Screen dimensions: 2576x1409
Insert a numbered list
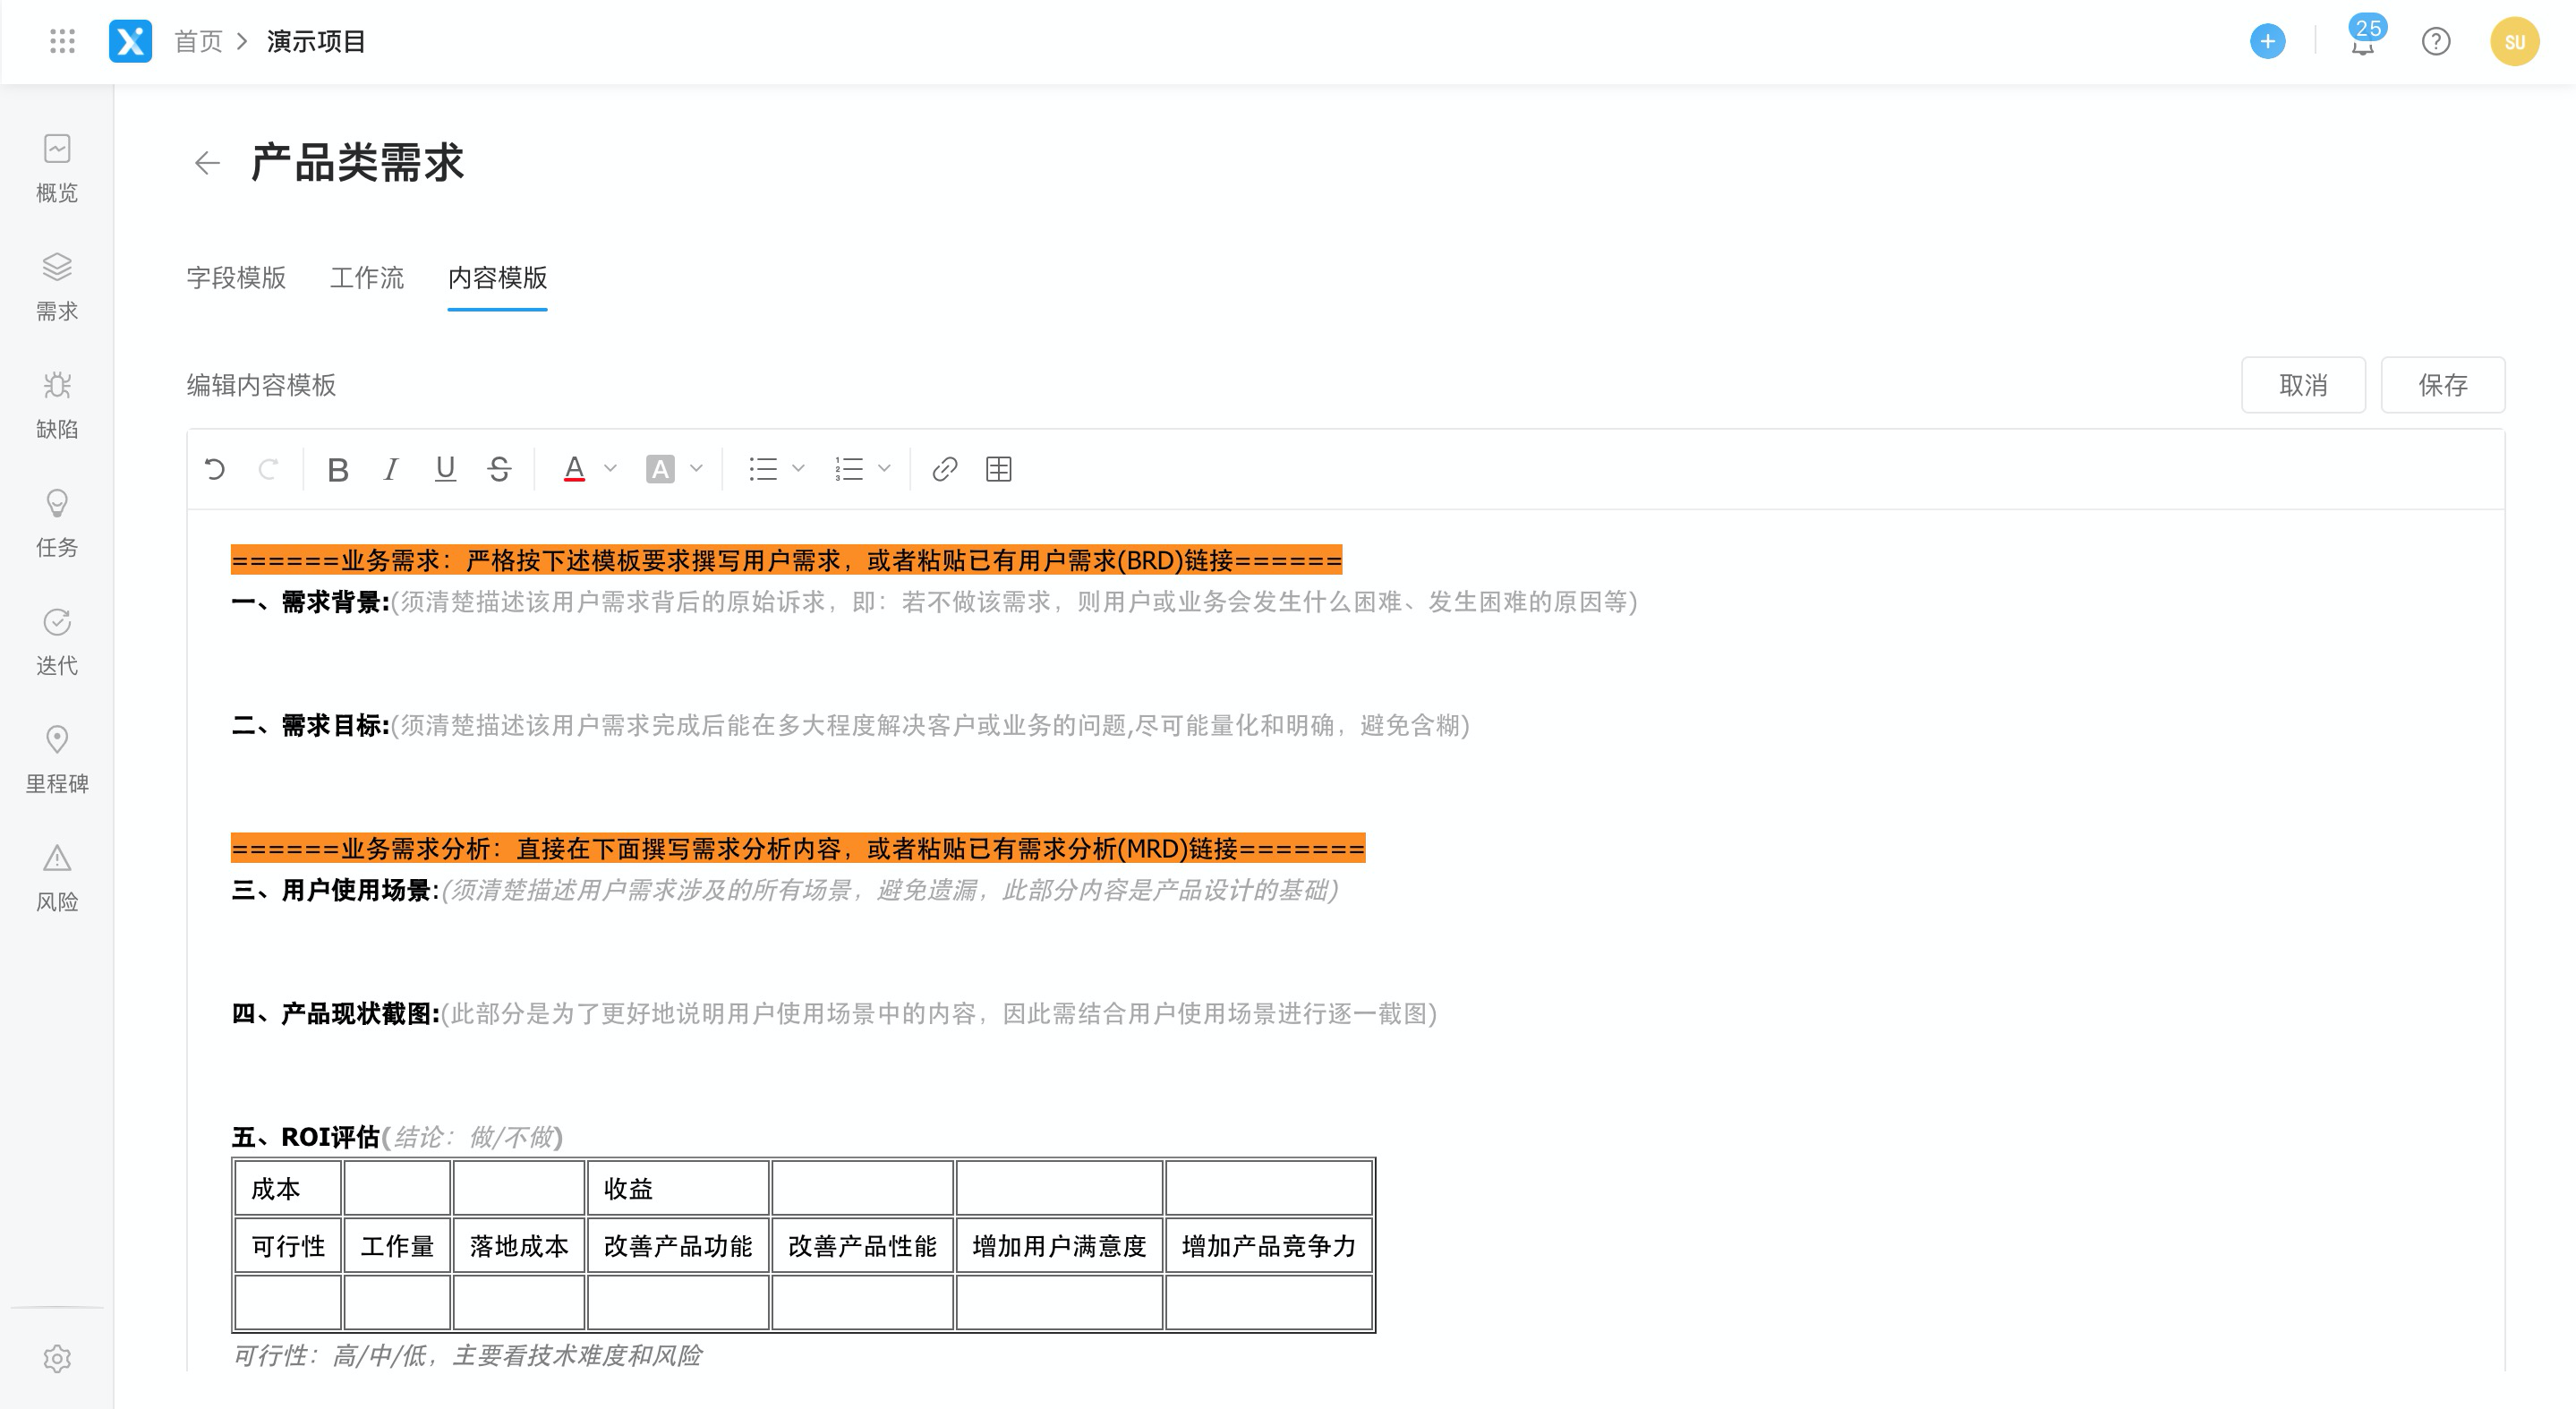(849, 469)
